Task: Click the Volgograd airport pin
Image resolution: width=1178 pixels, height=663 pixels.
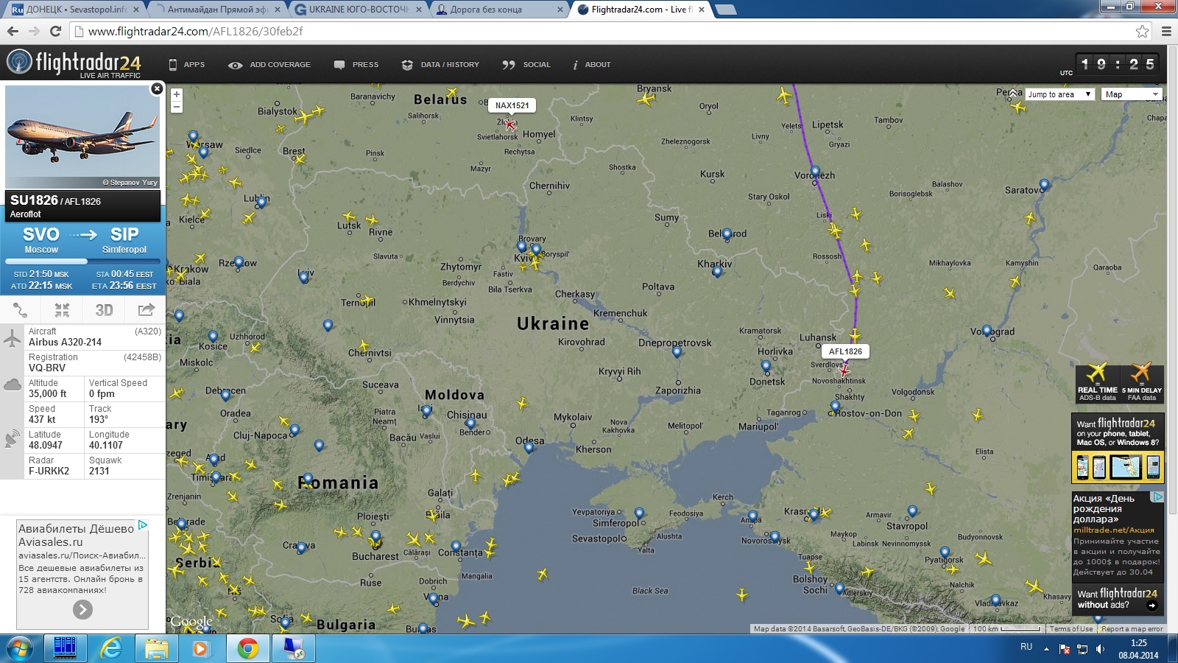Action: [987, 331]
